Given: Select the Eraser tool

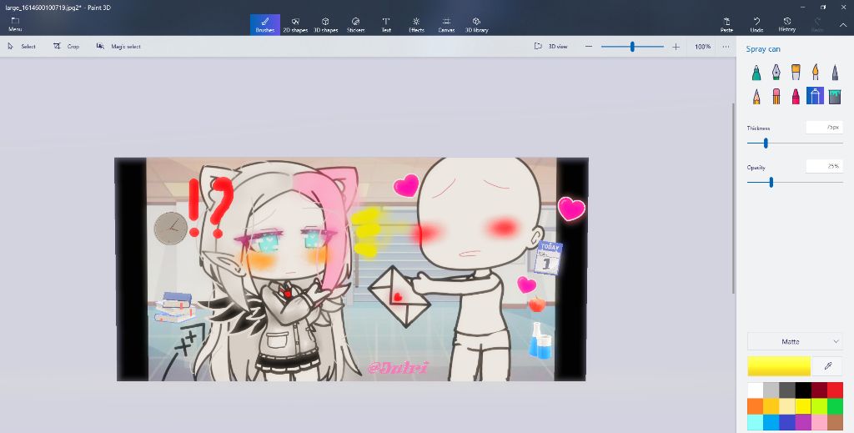Looking at the screenshot, I should coord(776,97).
